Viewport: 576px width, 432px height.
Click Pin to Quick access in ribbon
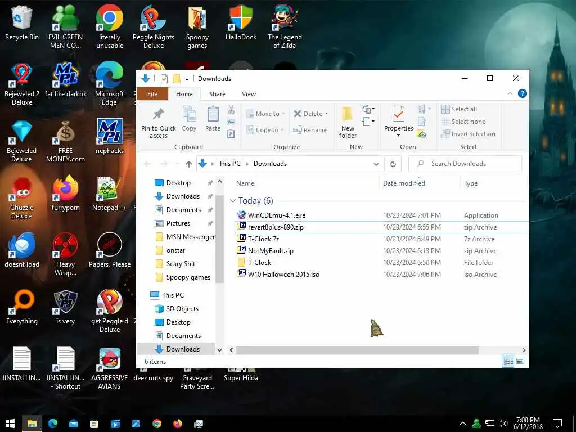point(158,123)
